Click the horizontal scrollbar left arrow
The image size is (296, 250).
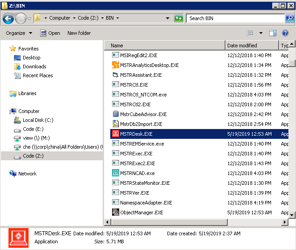click(108, 222)
